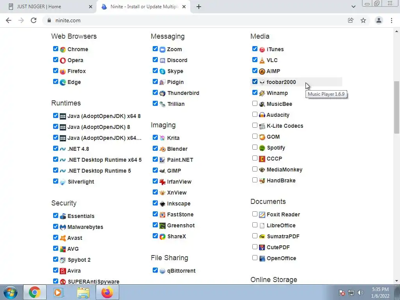Open the tab search dropdown arrow
This screenshot has width=400, height=300.
tap(353, 7)
